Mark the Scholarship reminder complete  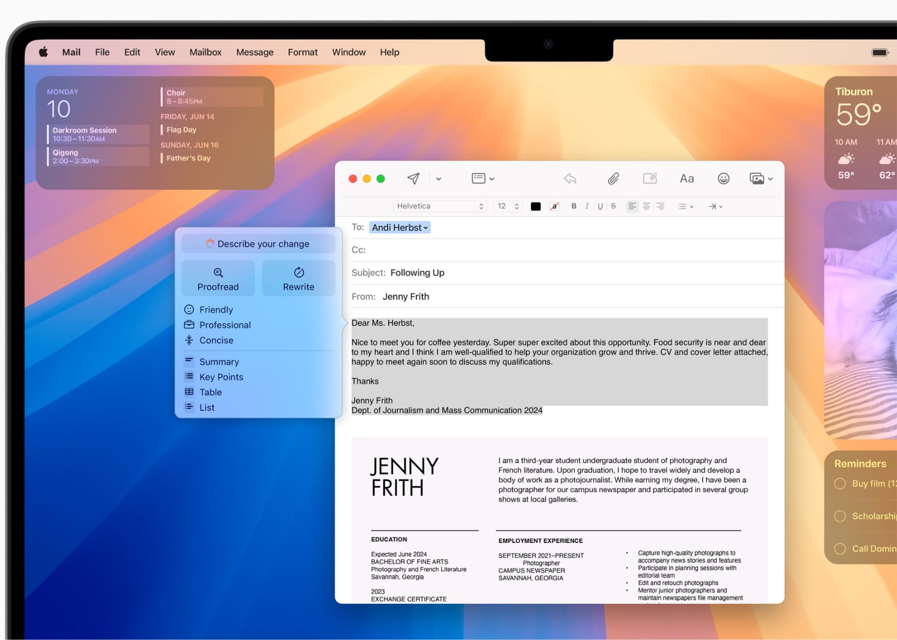pos(840,516)
